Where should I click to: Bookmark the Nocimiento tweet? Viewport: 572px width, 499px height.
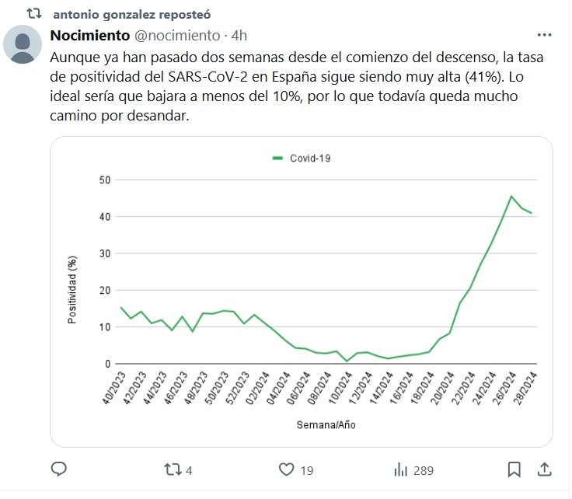coord(514,469)
